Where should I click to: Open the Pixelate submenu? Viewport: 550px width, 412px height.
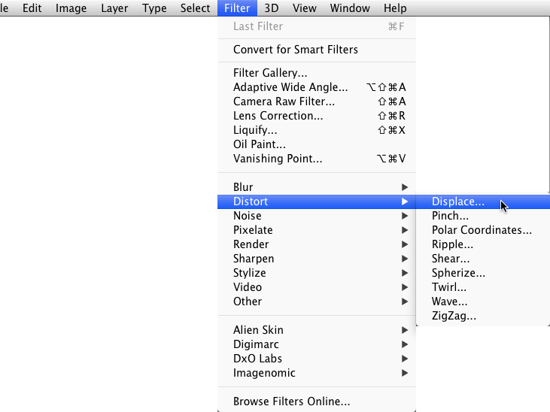(x=253, y=230)
